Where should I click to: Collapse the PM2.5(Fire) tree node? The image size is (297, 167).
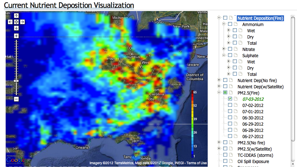pyautogui.click(x=219, y=93)
